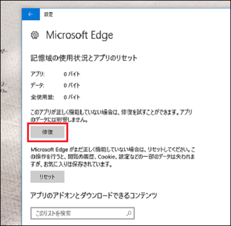Image resolution: width=231 pixels, height=226 pixels.
Task: Click the 全使用量: label
Action: 42,97
